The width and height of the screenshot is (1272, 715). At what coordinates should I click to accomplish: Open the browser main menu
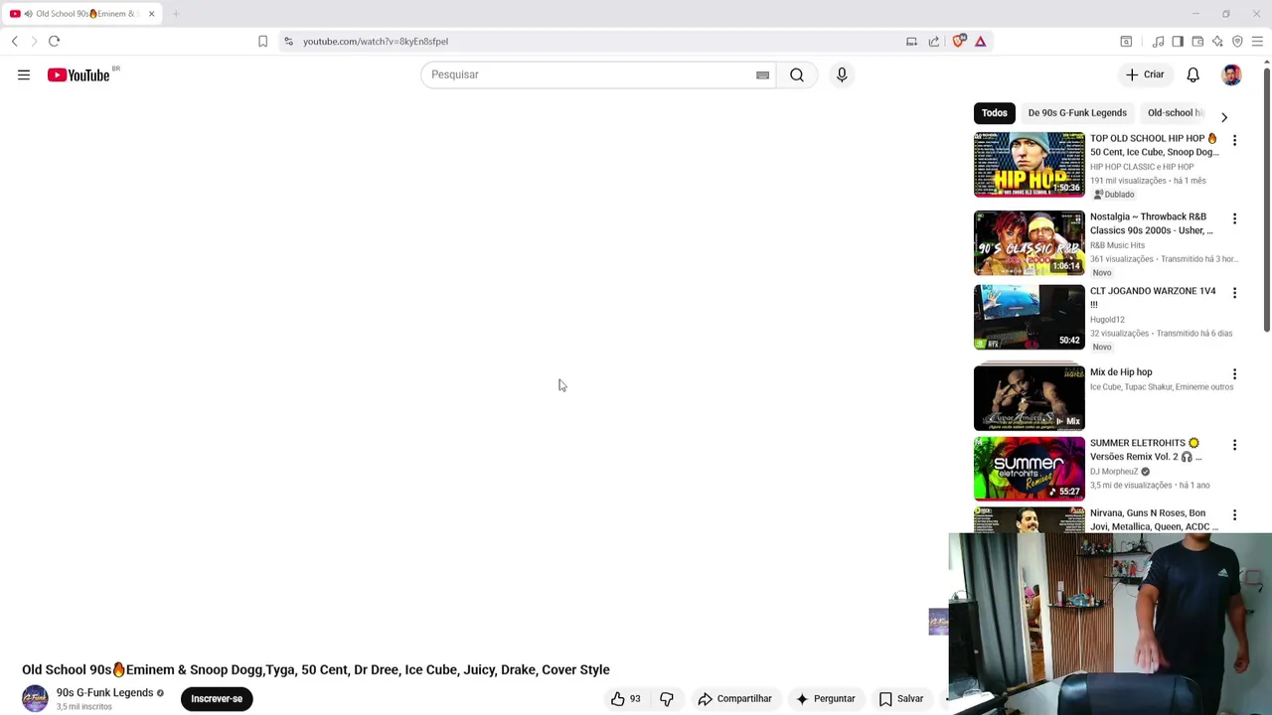1257,41
